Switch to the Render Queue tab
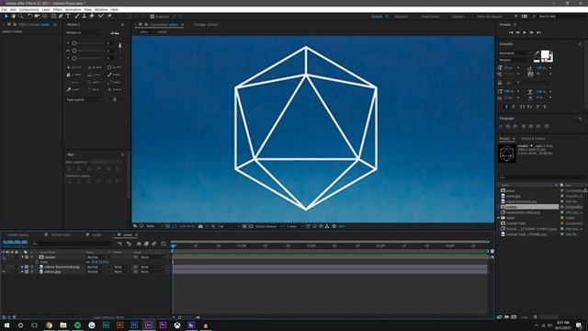Screen dimensions: 588x331 [x=18, y=235]
